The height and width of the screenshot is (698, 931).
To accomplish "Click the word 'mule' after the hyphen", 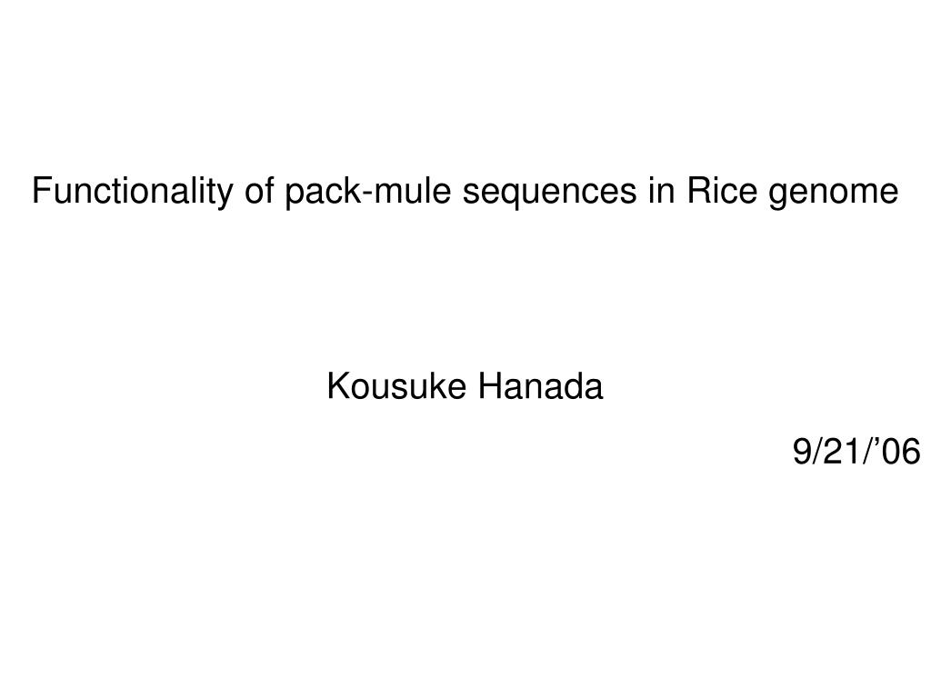I will [x=412, y=191].
